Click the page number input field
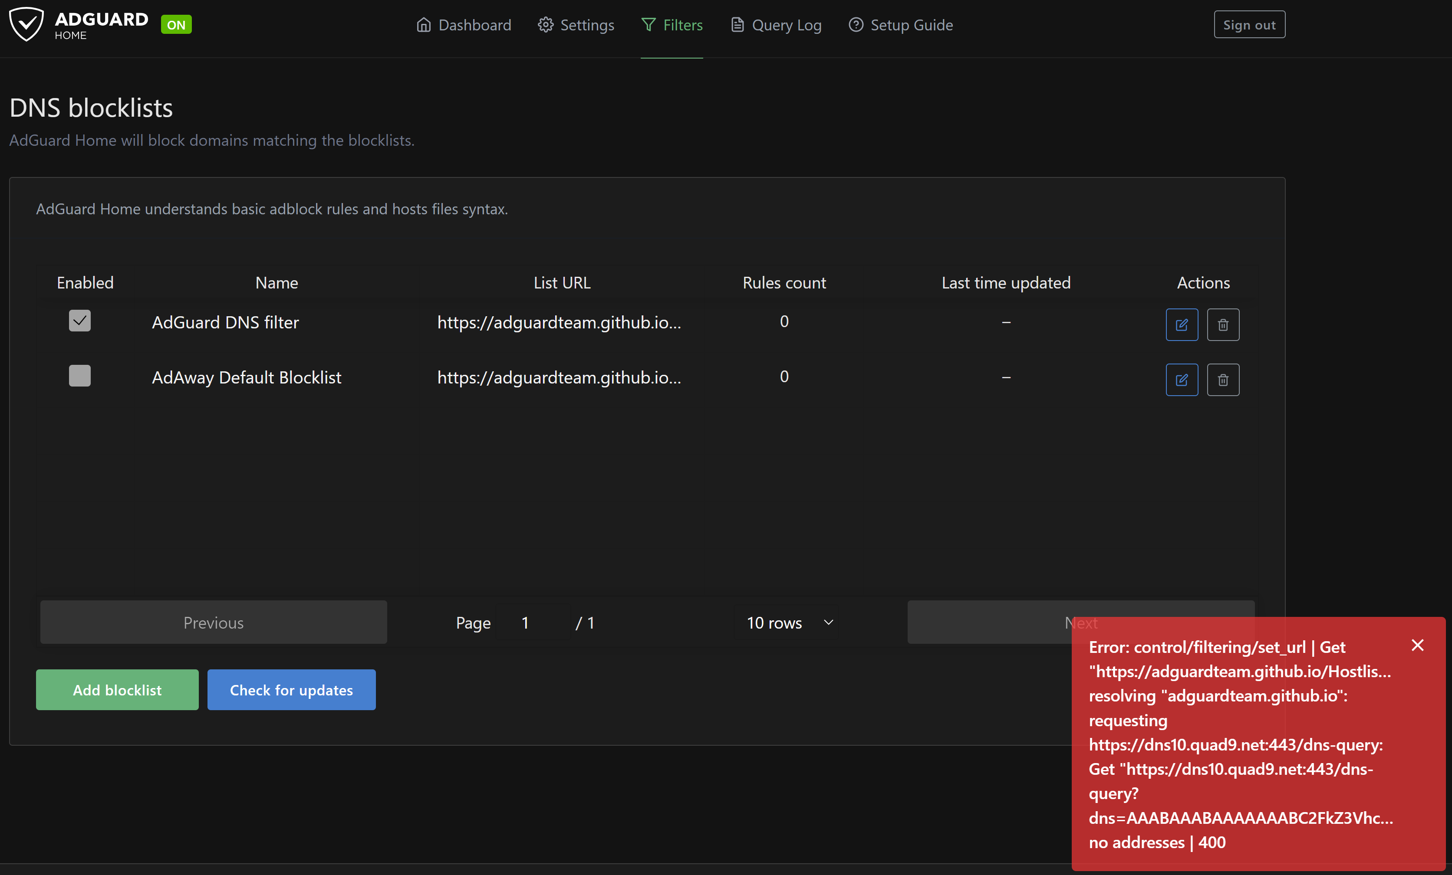 tap(526, 623)
